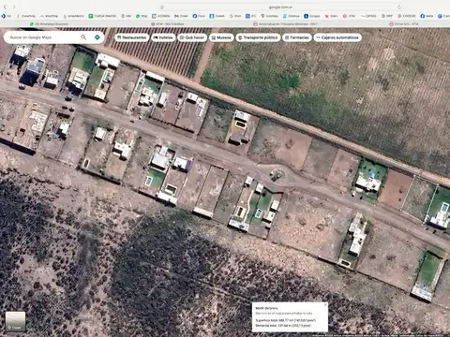This screenshot has width=450, height=337.
Task: Open the Gmail bookmark
Action: pyautogui.click(x=181, y=16)
